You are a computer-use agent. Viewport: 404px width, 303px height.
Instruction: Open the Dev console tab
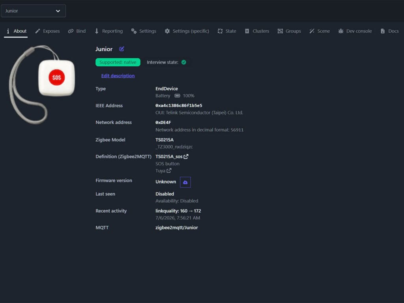(x=355, y=31)
